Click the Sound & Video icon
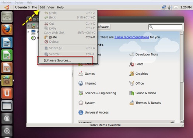This screenshot has width=193, height=138. [131, 93]
